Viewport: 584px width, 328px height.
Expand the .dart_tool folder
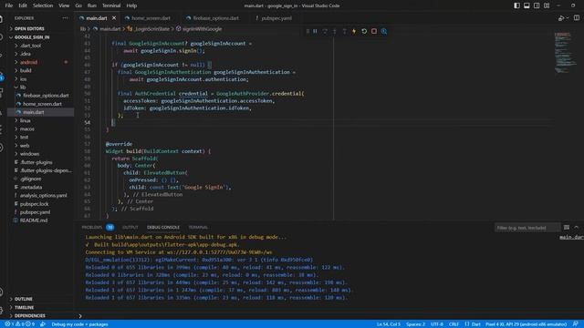tap(40, 46)
